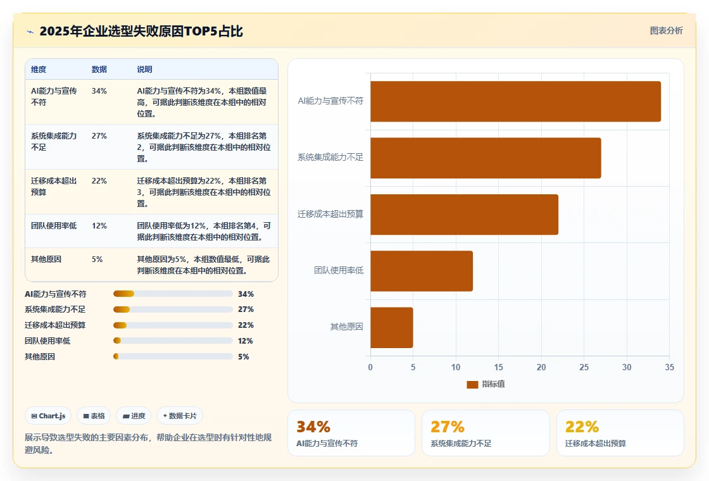
Task: Click the 图表分析 label in header
Action: click(666, 31)
